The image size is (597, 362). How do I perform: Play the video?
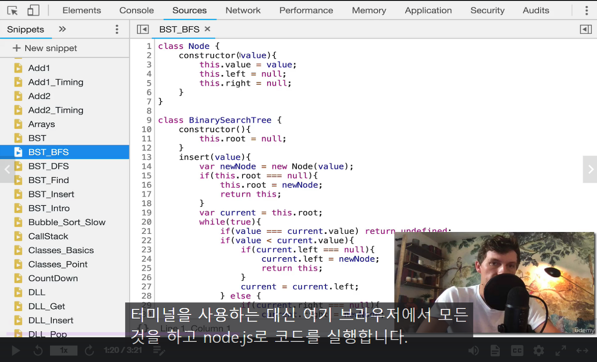coord(15,350)
